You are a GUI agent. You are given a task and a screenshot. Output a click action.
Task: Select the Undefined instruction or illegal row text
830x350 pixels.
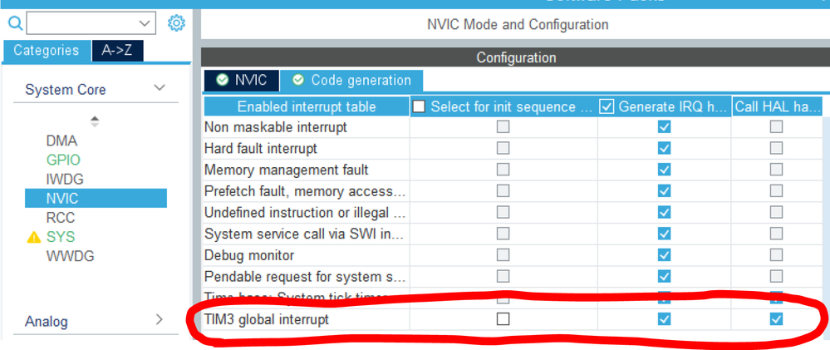[304, 212]
